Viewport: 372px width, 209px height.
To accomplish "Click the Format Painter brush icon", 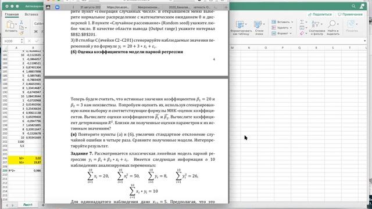I will pyautogui.click(x=22, y=33).
